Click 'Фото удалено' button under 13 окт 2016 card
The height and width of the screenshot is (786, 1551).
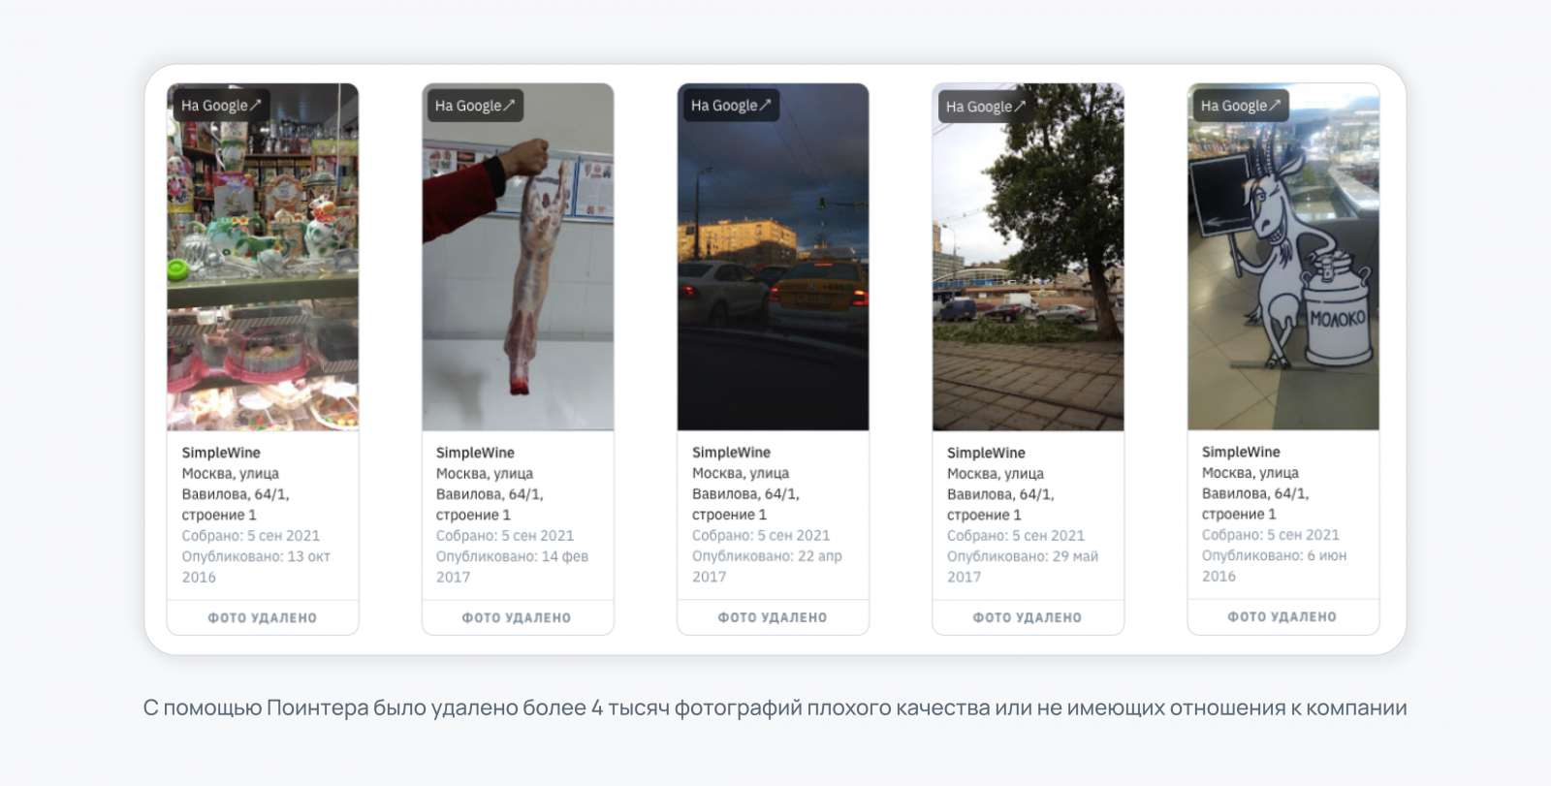263,617
